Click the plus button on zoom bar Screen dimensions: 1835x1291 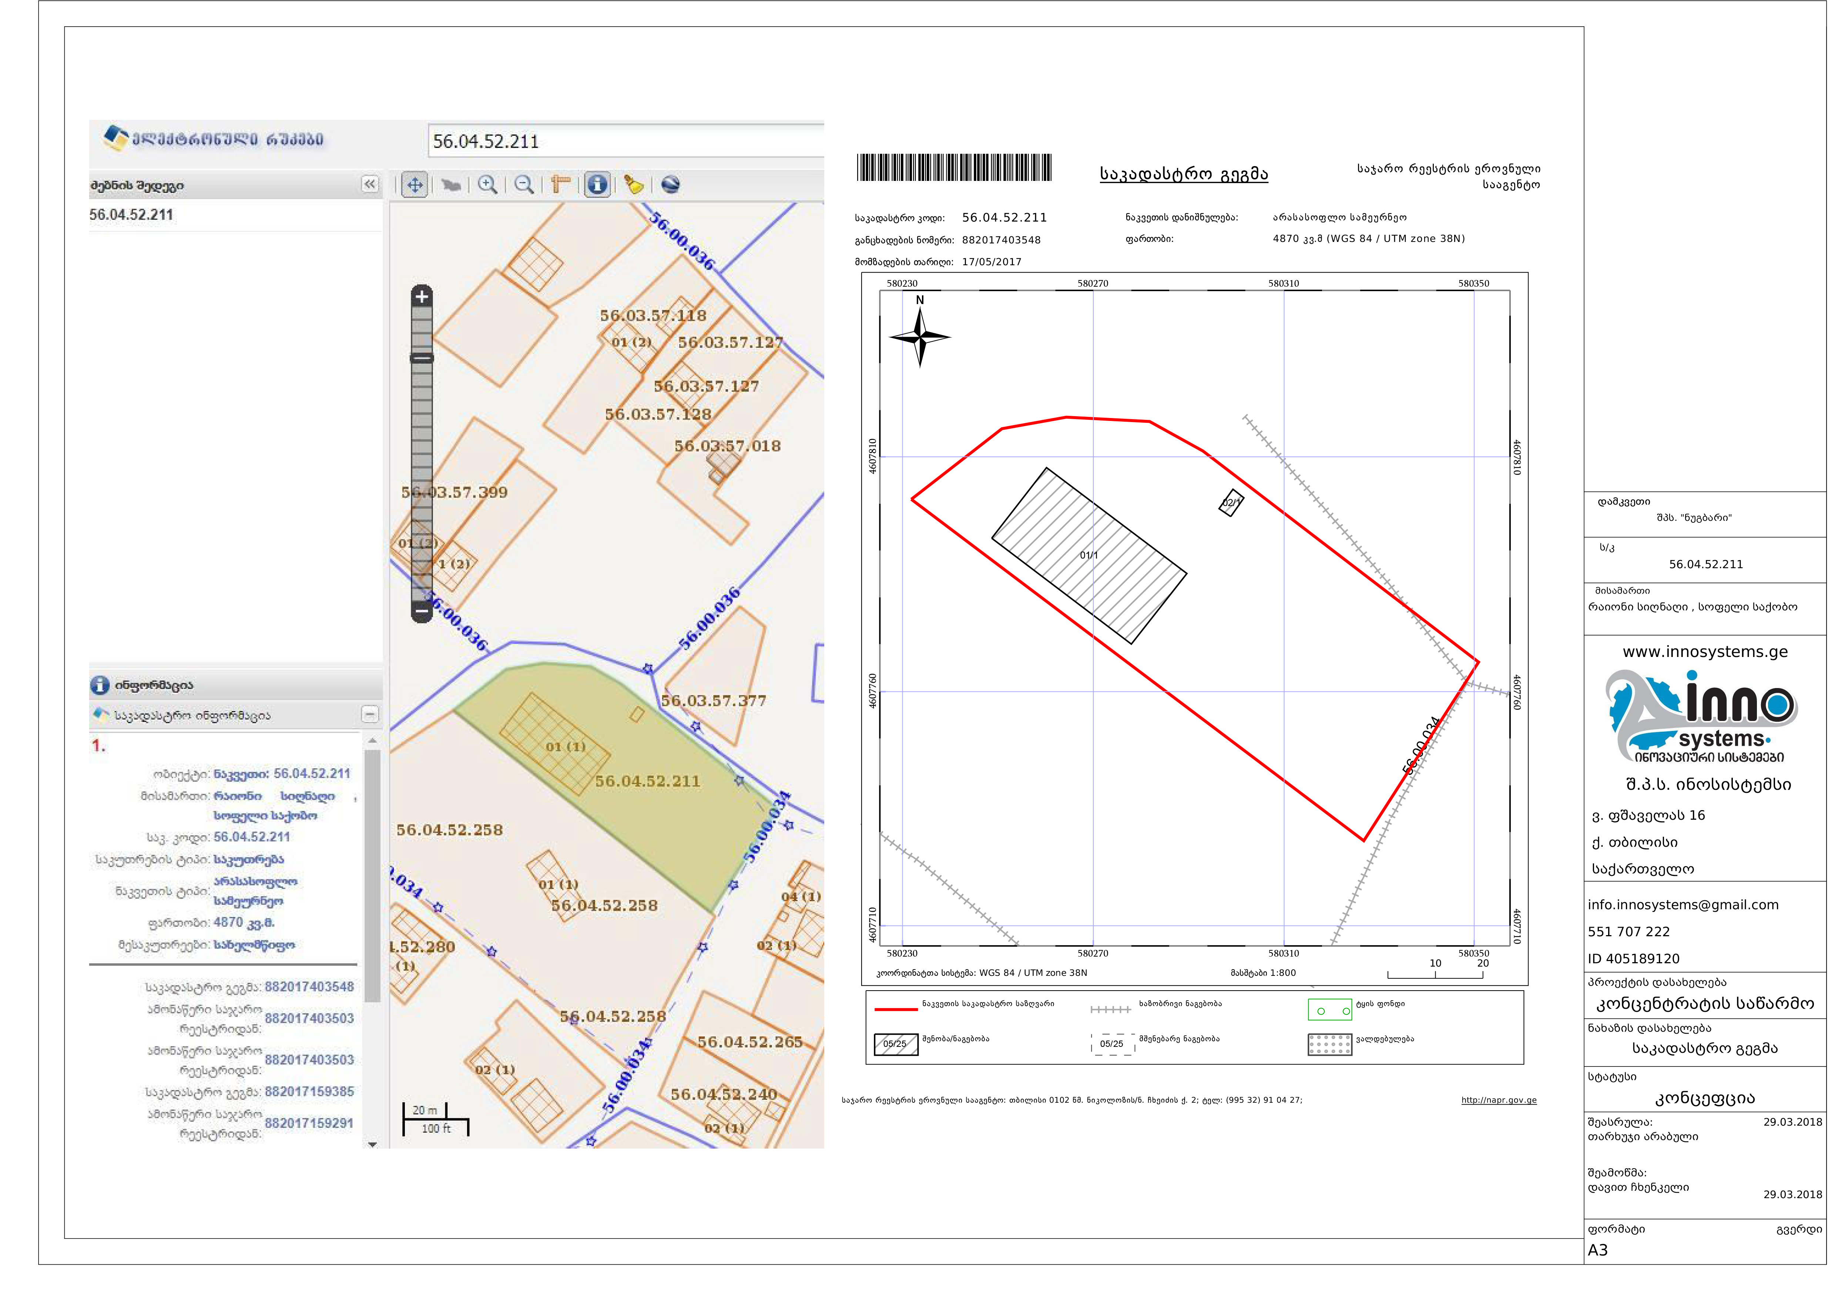tap(422, 296)
